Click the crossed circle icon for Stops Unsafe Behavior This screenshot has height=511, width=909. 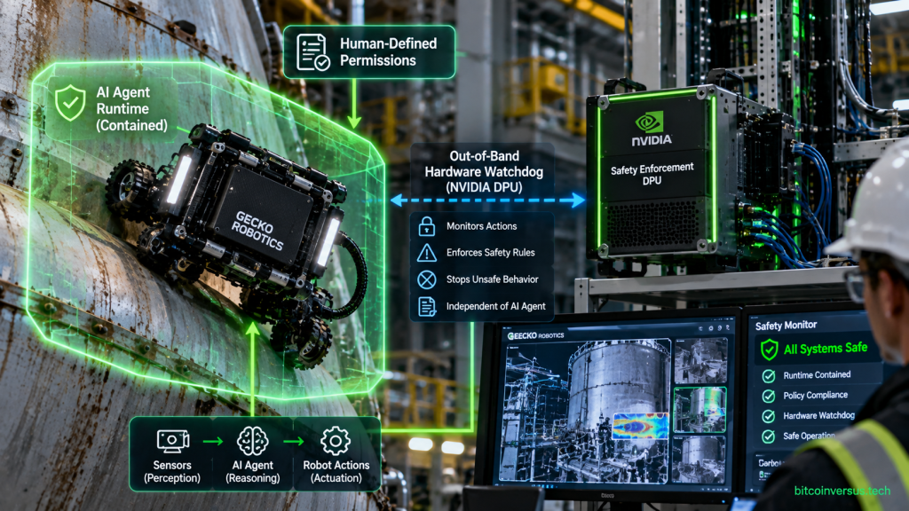(427, 279)
